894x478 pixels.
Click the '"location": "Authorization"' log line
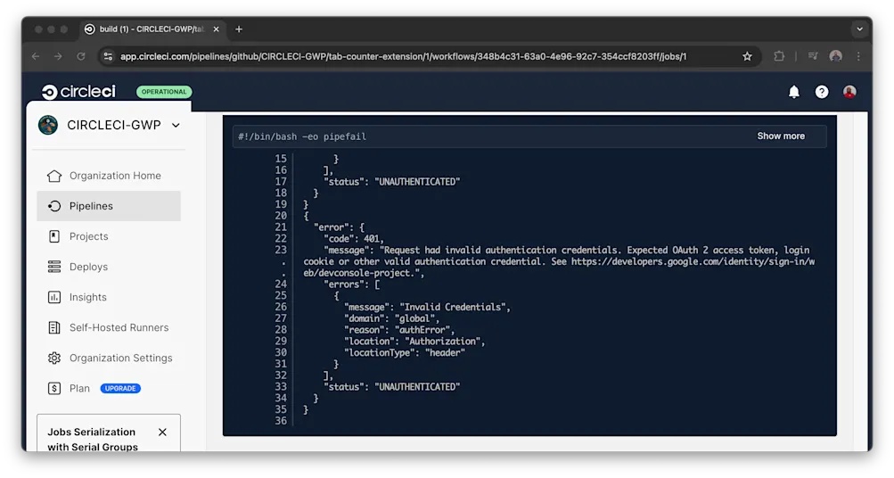click(x=414, y=342)
